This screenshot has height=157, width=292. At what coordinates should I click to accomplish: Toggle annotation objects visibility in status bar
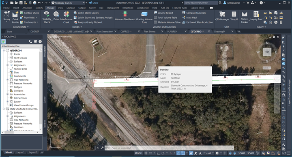point(191,153)
